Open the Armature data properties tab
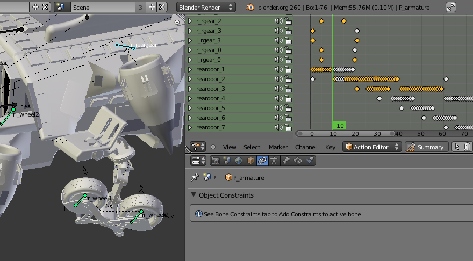473x261 pixels. click(x=274, y=161)
